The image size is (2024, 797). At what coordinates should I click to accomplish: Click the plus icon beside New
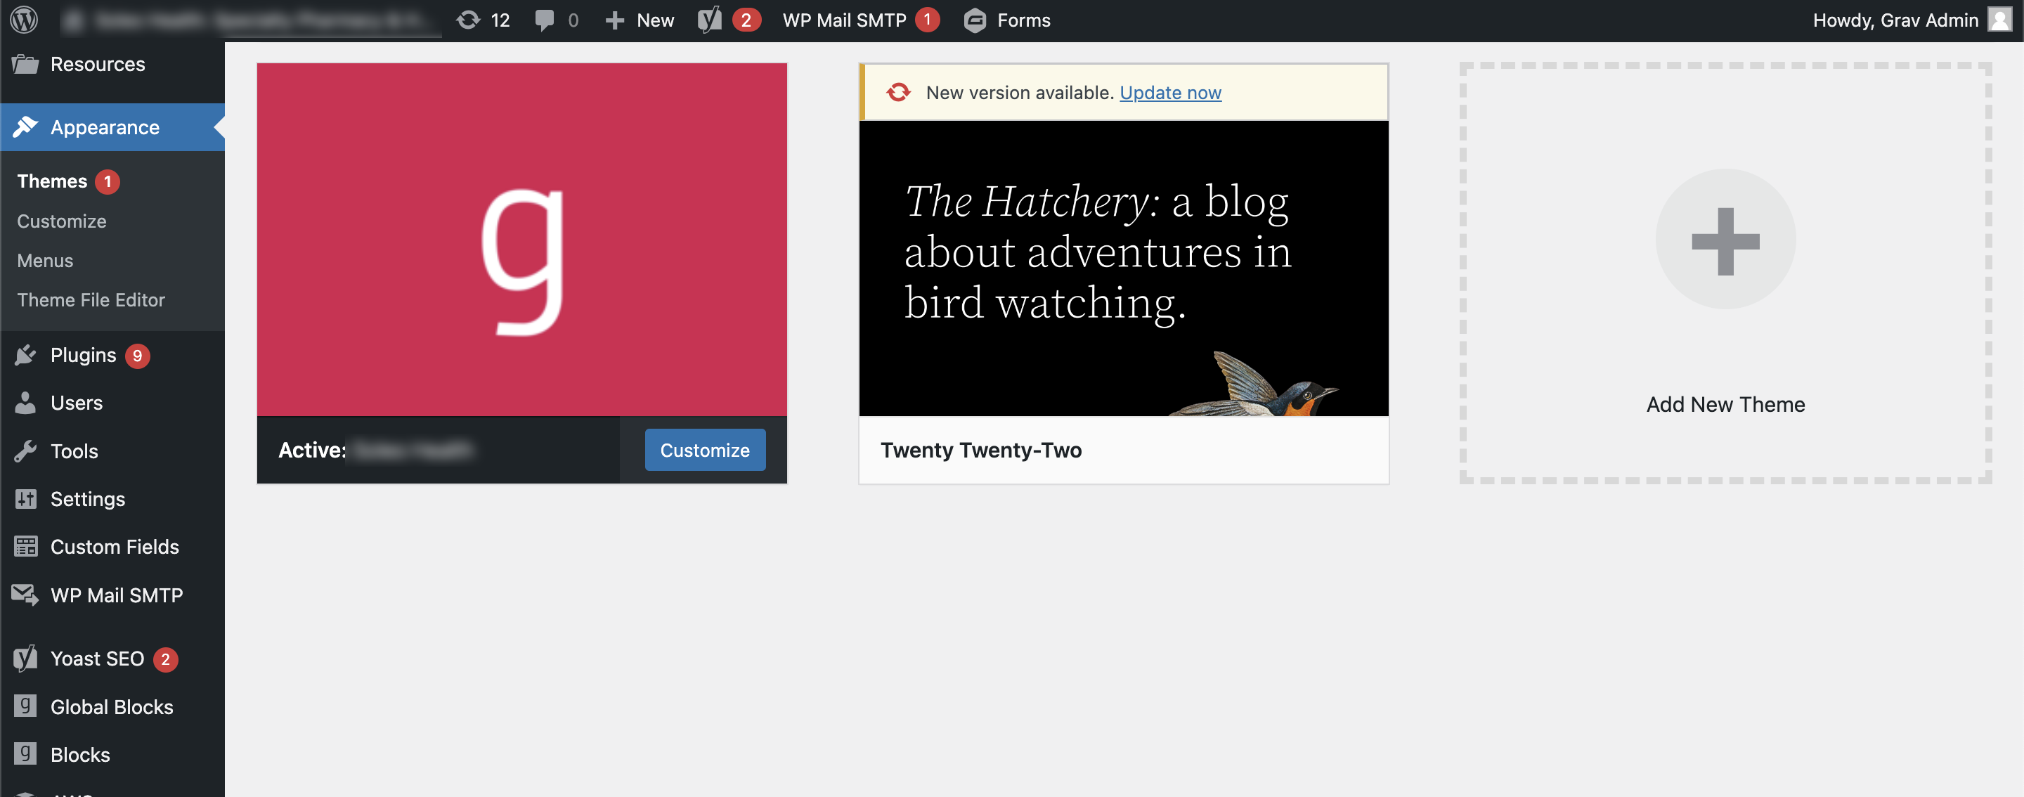tap(614, 20)
